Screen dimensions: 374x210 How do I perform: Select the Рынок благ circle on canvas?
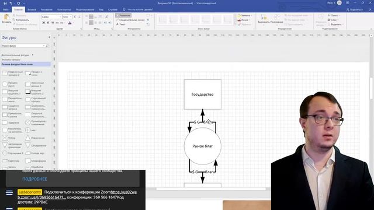pyautogui.click(x=203, y=146)
